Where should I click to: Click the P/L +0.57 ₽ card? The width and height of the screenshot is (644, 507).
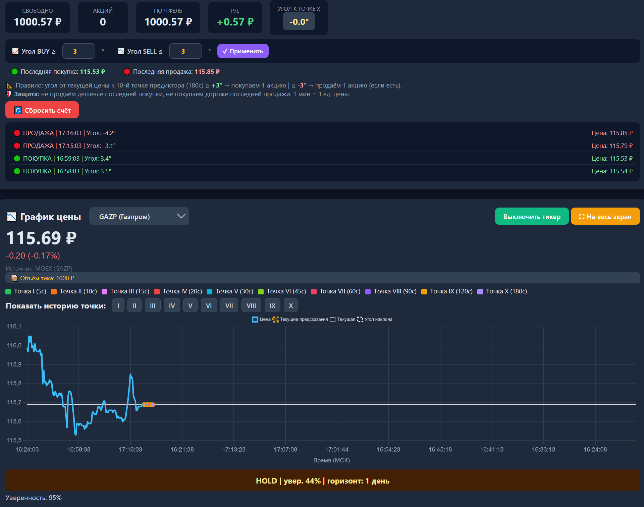(x=235, y=17)
